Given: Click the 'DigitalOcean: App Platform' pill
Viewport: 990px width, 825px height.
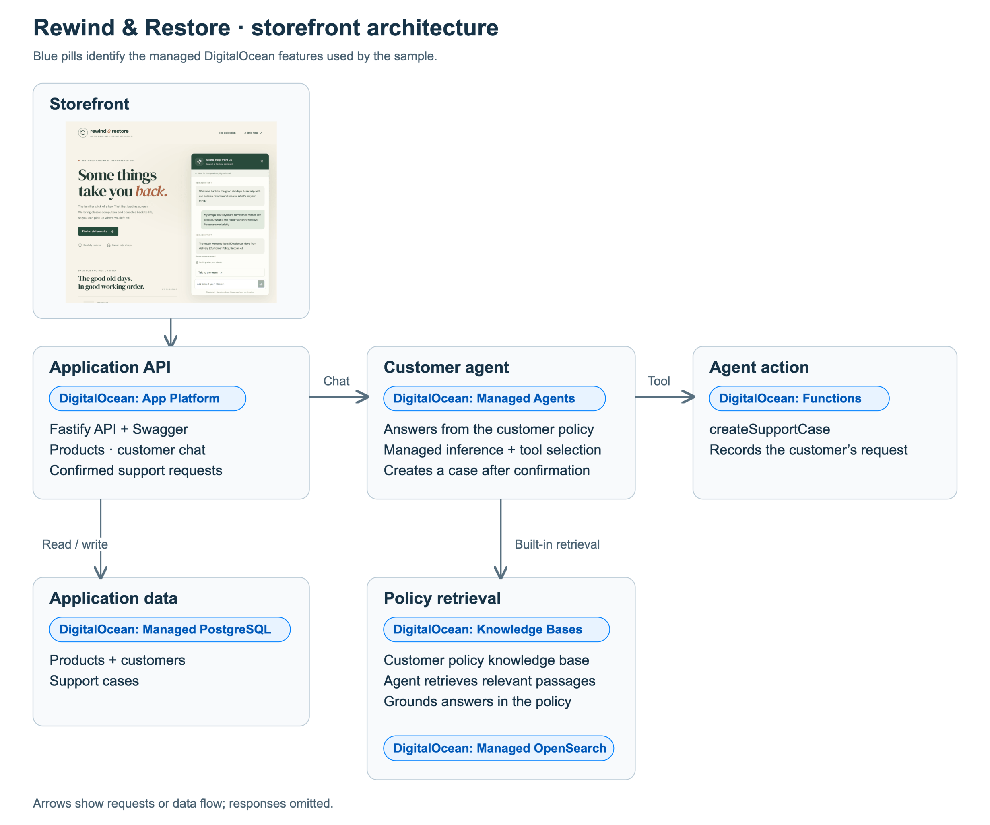Looking at the screenshot, I should (148, 398).
